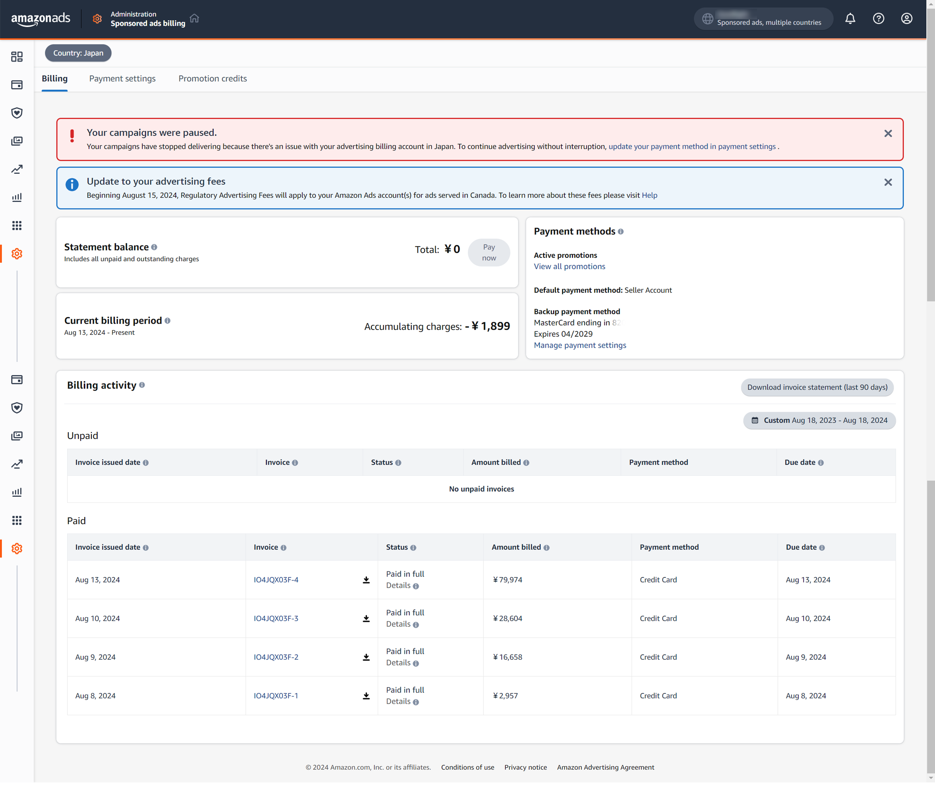Open the Conditions of use footer link

467,767
